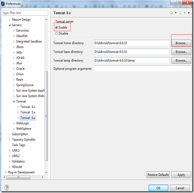Viewport: 194px width, 193px height.
Task: Select XDoclet in the tree
Action: pos(17,167)
